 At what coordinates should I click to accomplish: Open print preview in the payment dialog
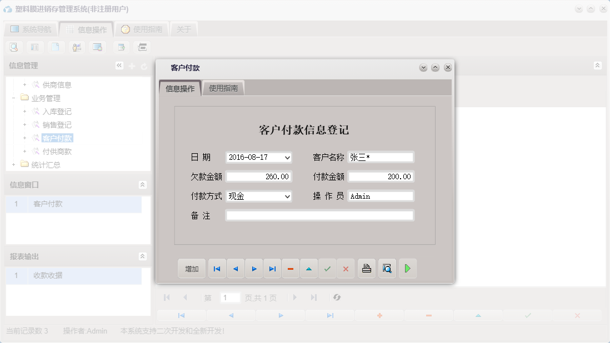[x=387, y=268]
